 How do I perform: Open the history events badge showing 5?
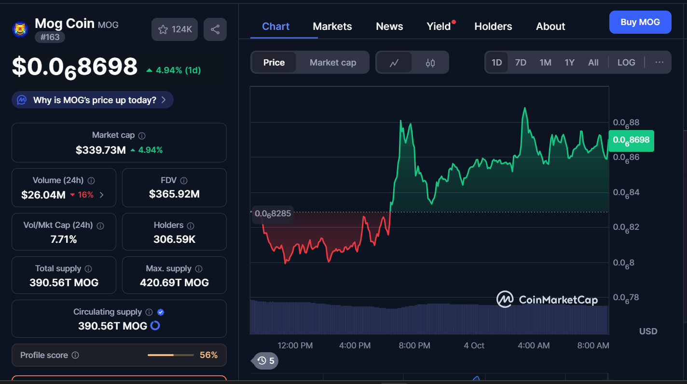pos(266,360)
